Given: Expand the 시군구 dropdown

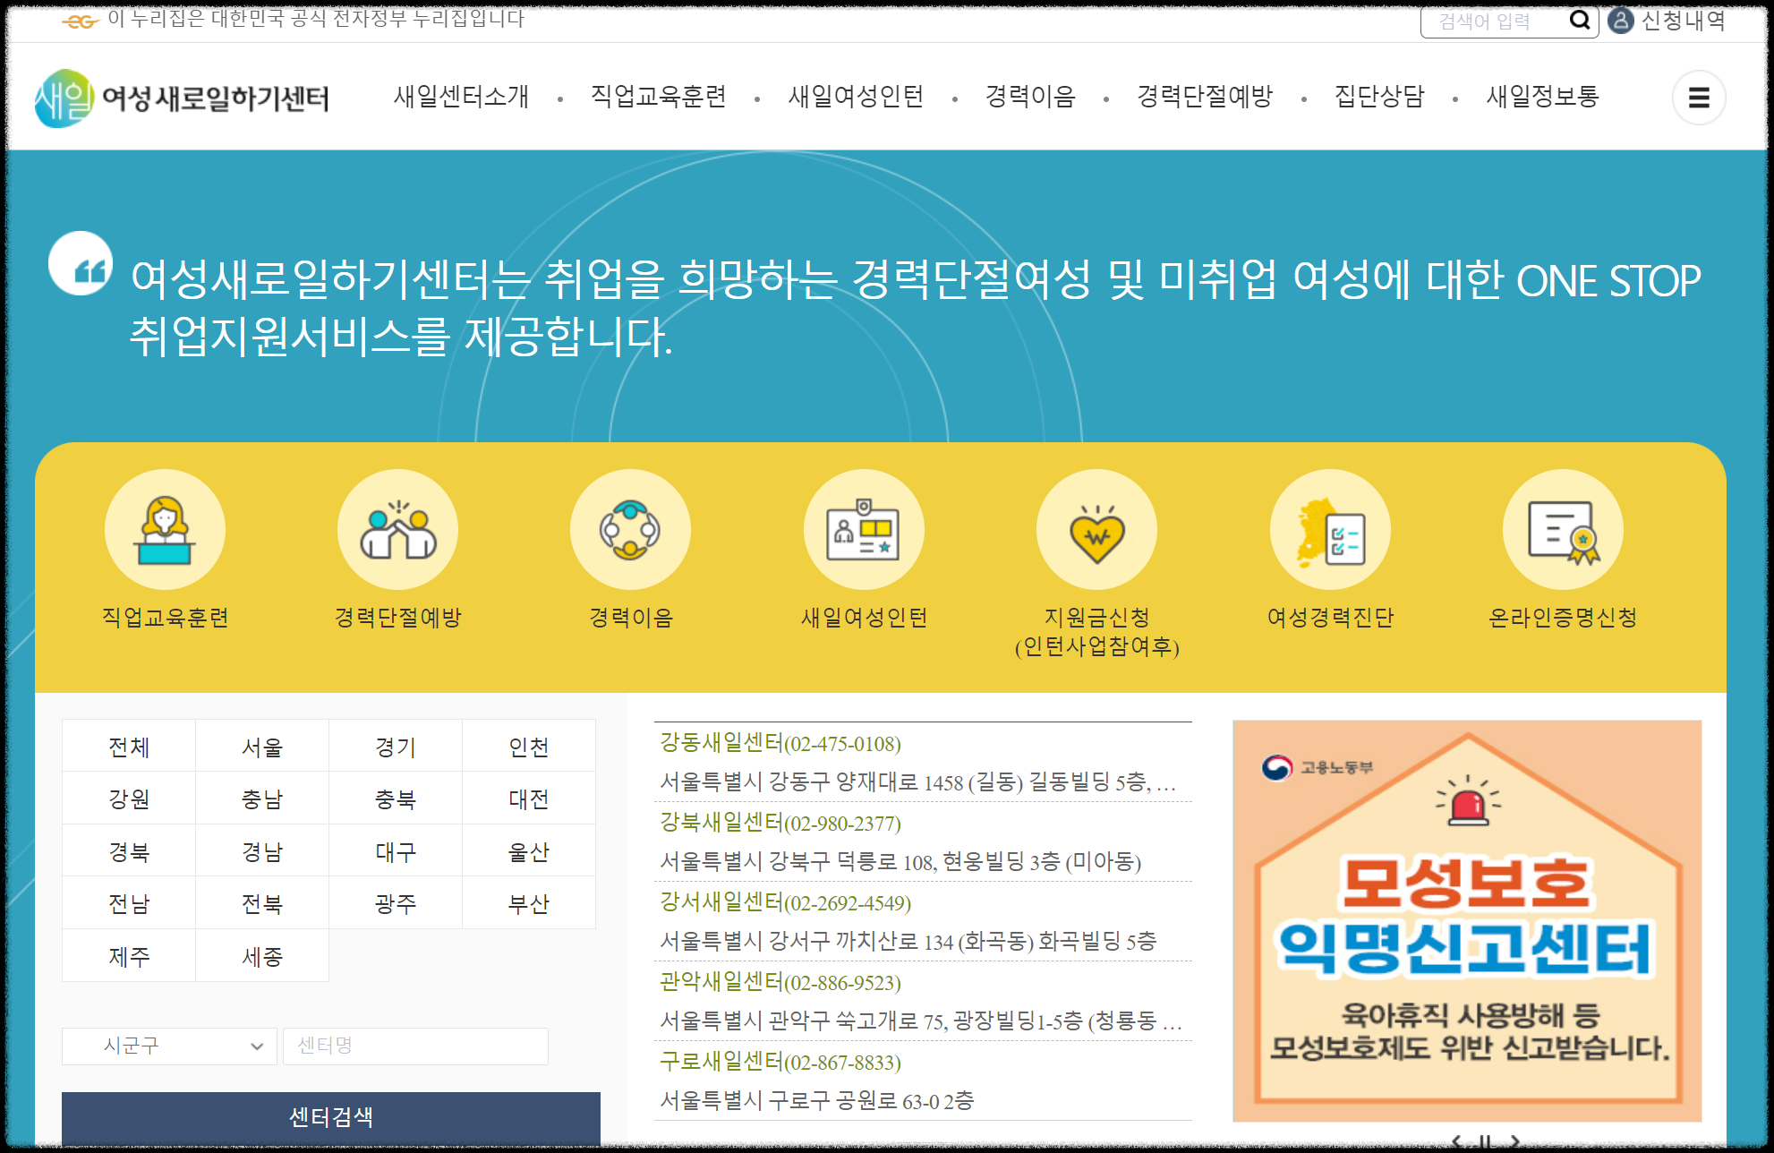Looking at the screenshot, I should (168, 1046).
